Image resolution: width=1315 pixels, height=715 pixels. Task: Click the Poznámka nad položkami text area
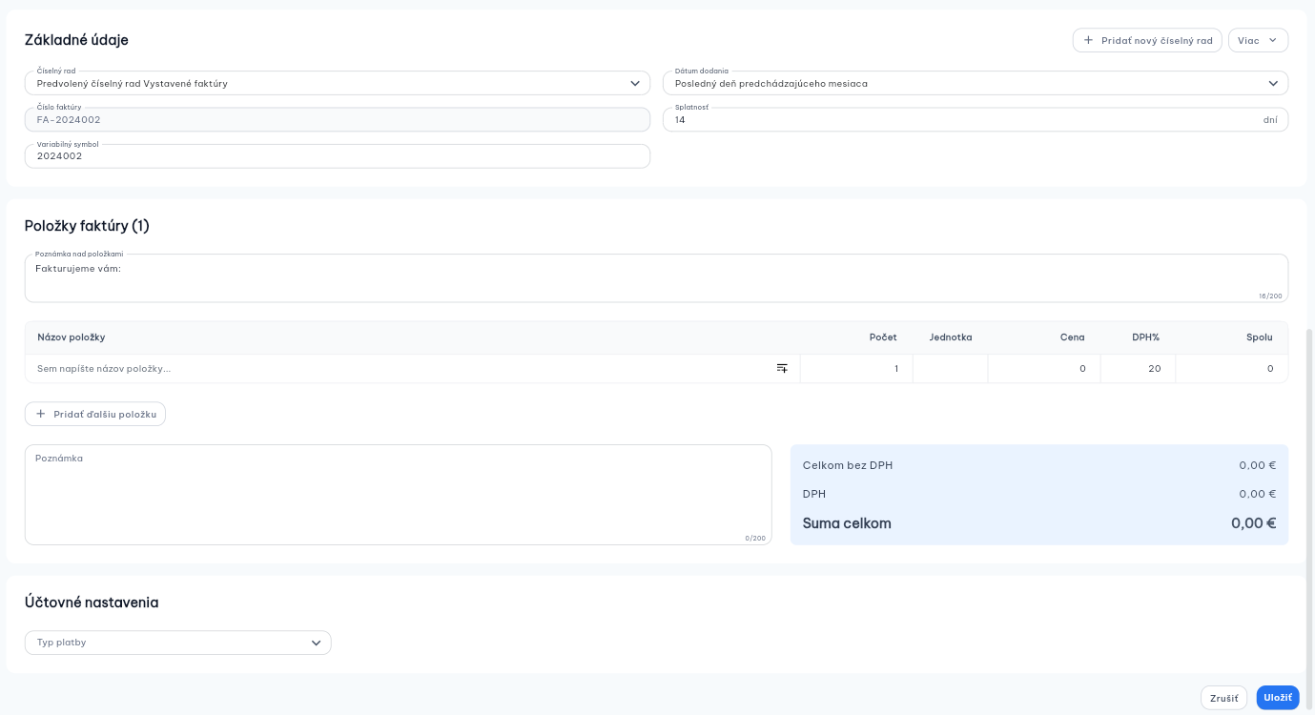coord(656,278)
